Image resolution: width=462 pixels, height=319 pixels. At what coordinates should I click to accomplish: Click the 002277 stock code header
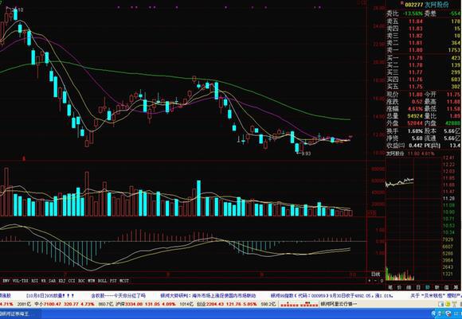click(414, 5)
